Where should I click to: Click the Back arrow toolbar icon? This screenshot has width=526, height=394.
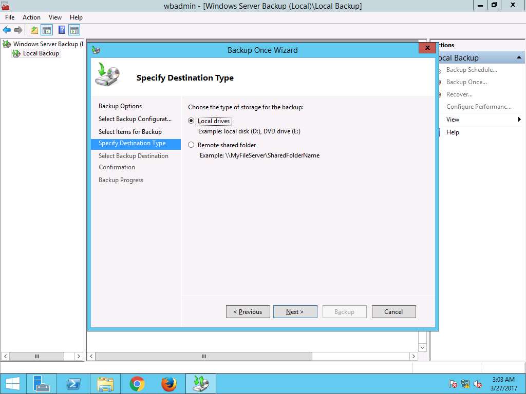coord(6,30)
